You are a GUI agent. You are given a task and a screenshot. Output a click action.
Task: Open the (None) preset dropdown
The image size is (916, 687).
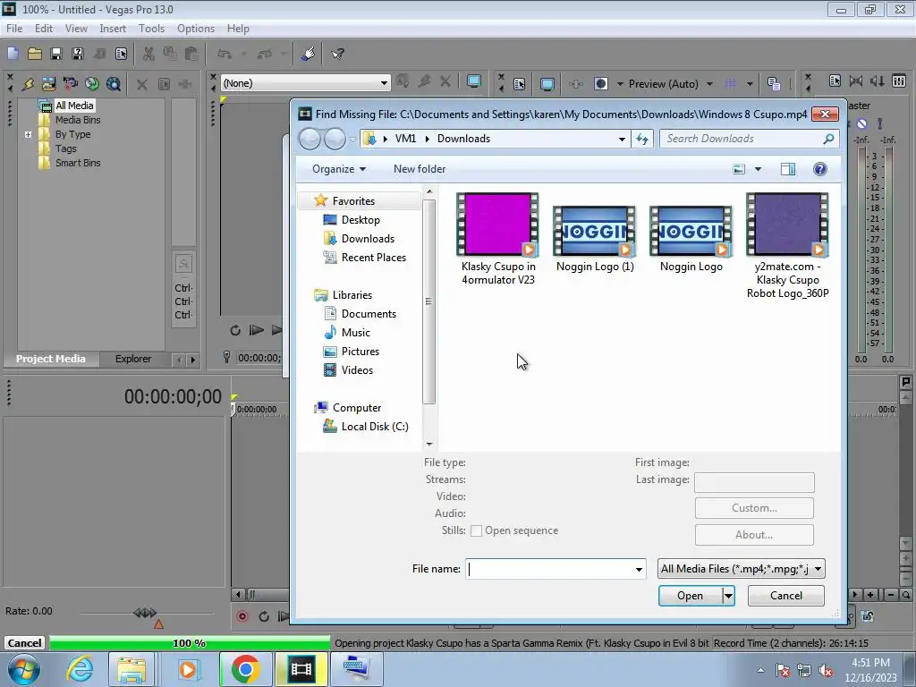click(x=384, y=83)
